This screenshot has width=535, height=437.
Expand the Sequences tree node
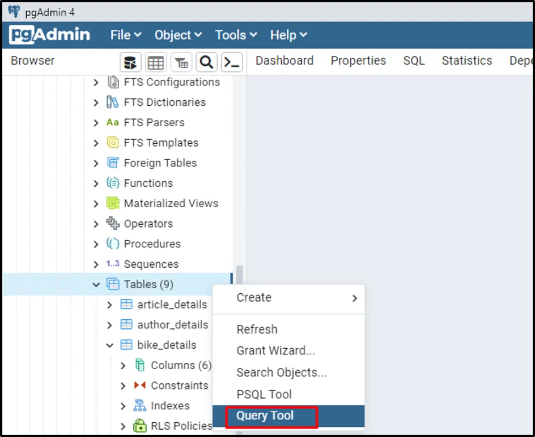pos(96,264)
